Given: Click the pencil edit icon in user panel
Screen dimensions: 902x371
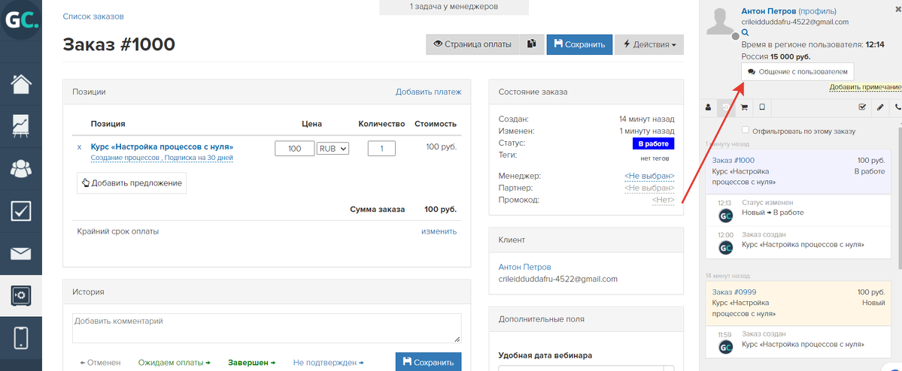Looking at the screenshot, I should click(879, 107).
